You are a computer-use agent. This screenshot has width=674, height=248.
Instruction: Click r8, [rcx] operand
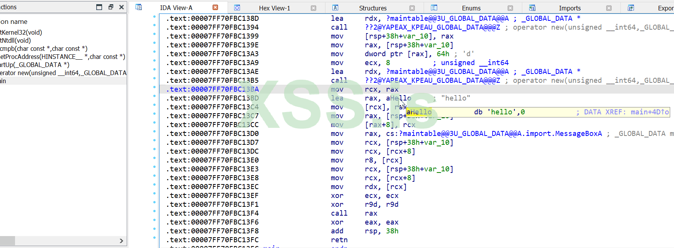384,160
